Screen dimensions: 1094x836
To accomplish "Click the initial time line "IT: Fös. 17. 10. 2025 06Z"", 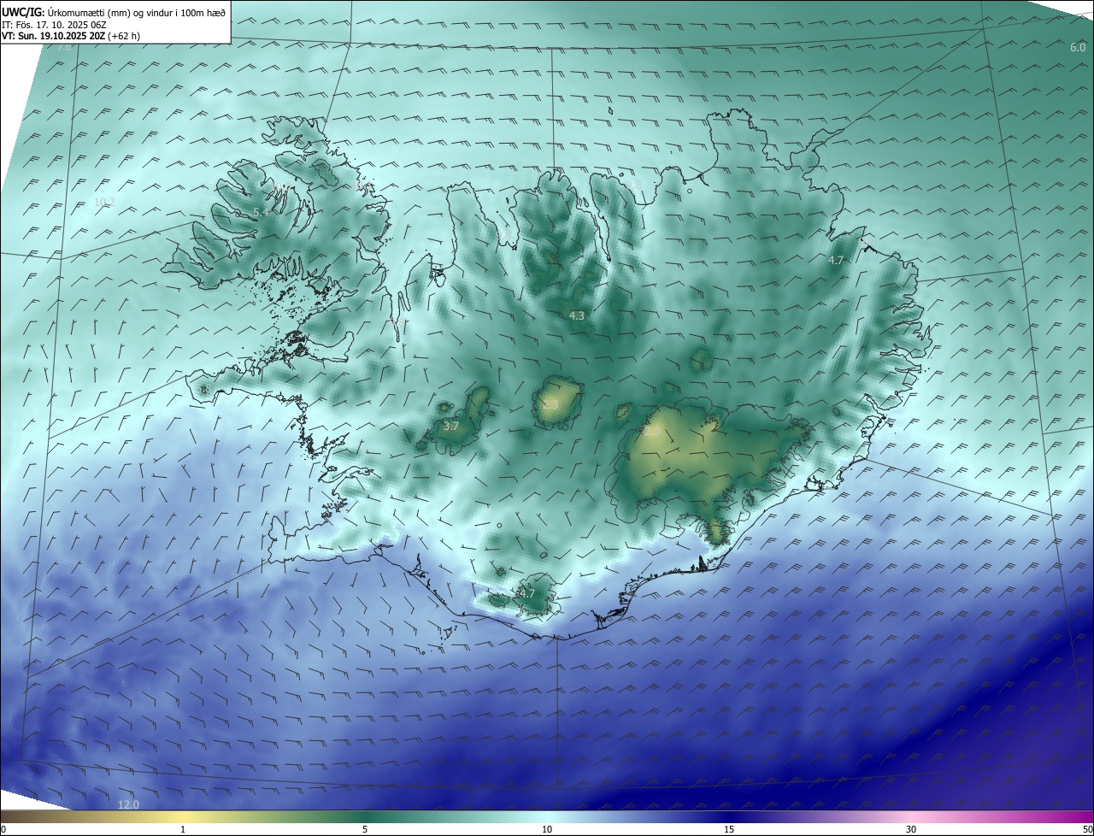I will tap(54, 25).
